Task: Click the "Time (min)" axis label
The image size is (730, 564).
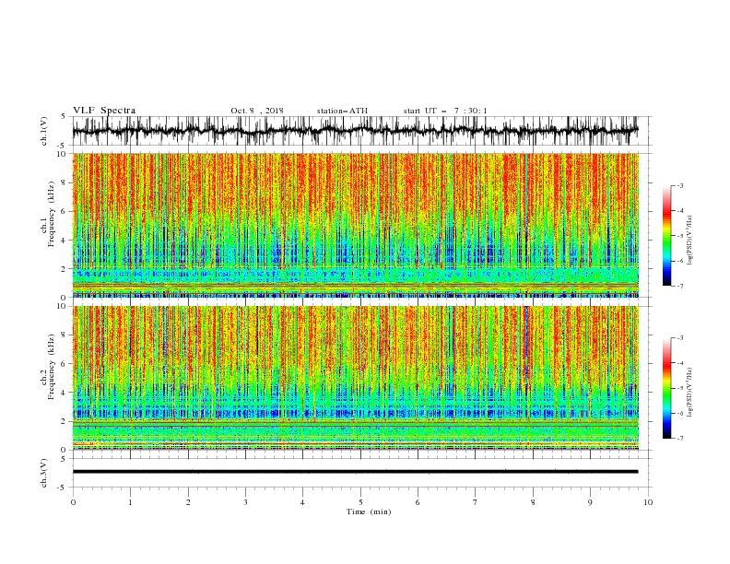Action: pos(369,511)
